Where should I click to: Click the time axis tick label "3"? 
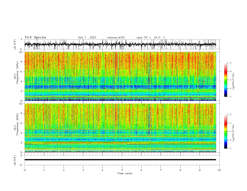(x=83, y=170)
